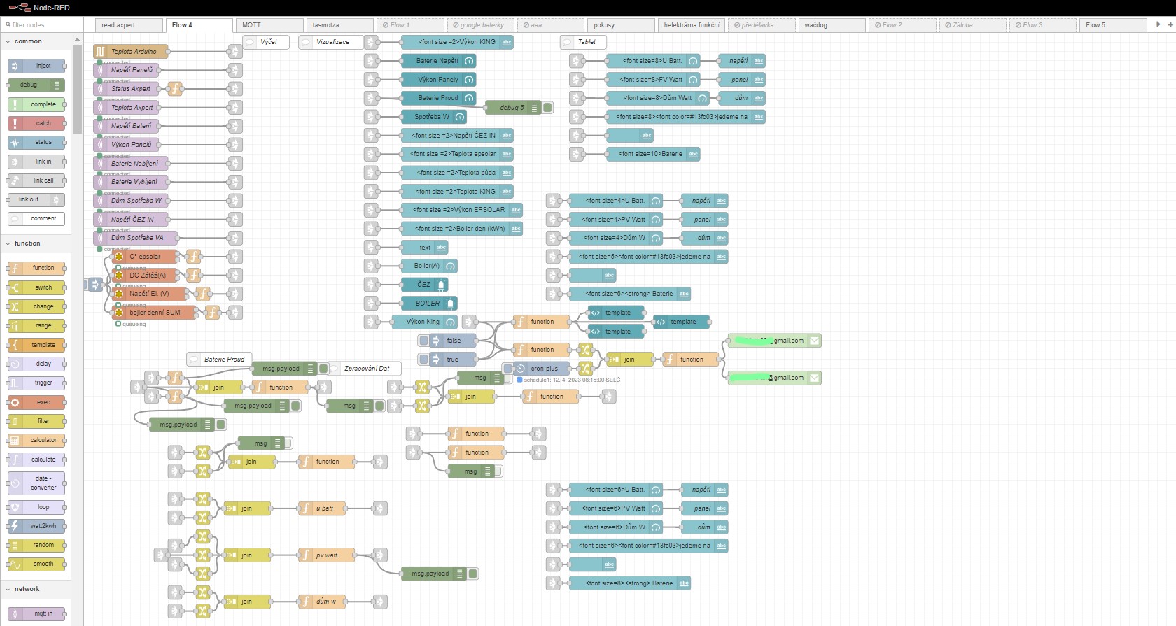Select the Boiler(A) gauge node
Viewport: 1176px width, 626px height.
(x=429, y=266)
